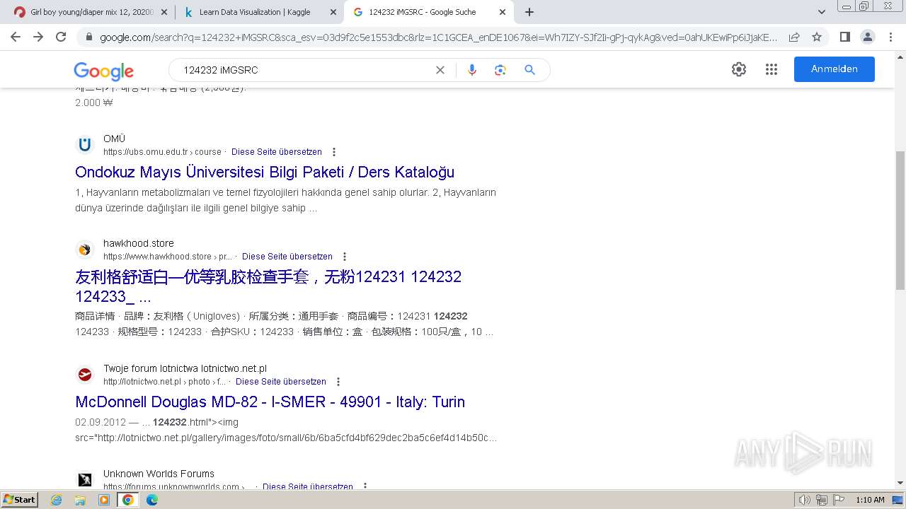Image resolution: width=906 pixels, height=509 pixels.
Task: Open Google quick settings gear
Action: (739, 69)
